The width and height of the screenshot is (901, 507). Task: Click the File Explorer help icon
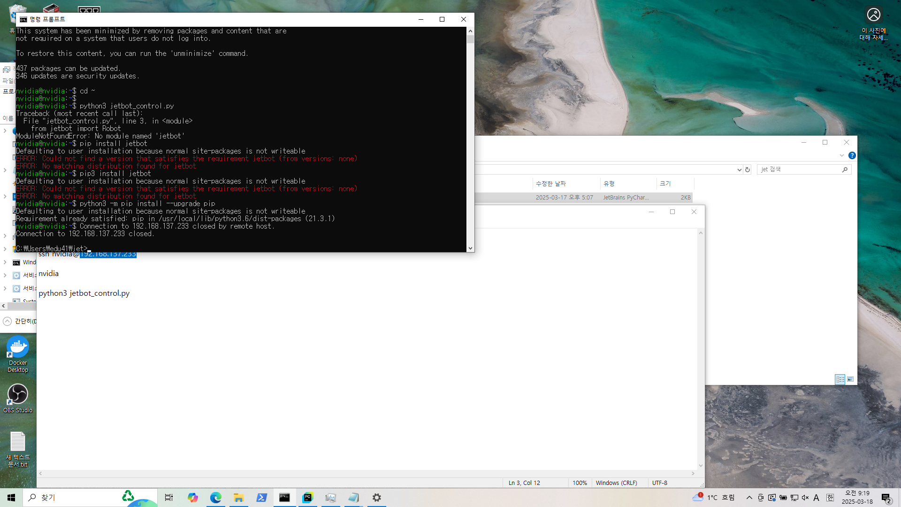852,155
